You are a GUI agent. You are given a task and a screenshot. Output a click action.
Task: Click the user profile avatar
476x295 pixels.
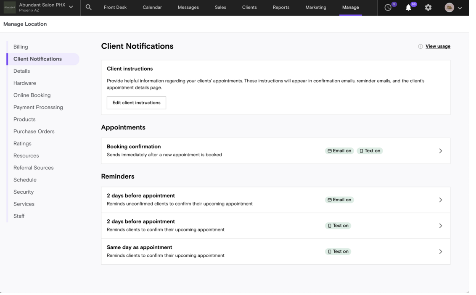pos(449,8)
